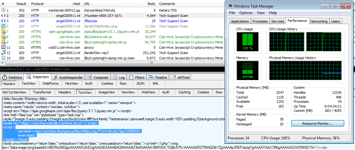
Task: Click the CSS icon of session 3
Action: click(x=3, y=21)
